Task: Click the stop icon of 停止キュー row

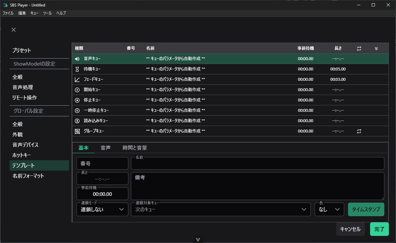Action: pyautogui.click(x=77, y=100)
